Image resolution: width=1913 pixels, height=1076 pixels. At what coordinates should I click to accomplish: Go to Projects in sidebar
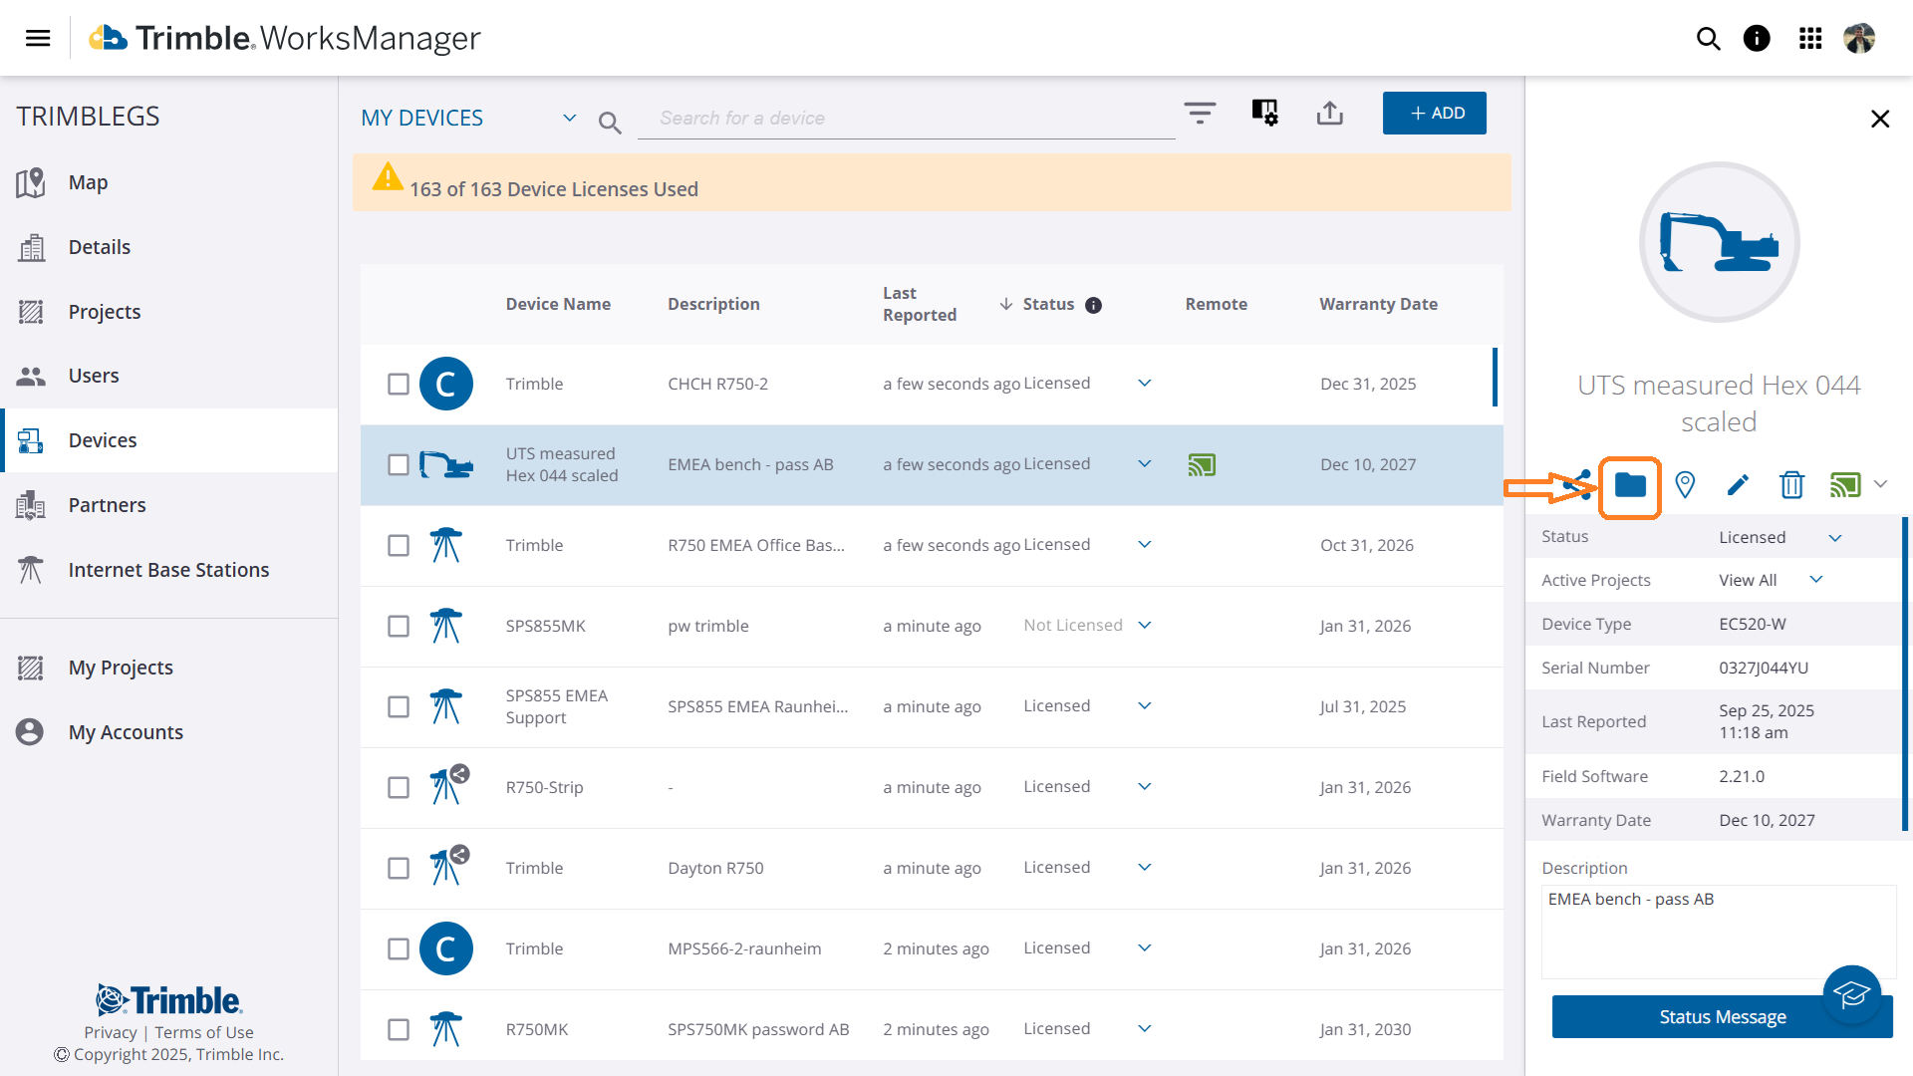[x=105, y=312]
